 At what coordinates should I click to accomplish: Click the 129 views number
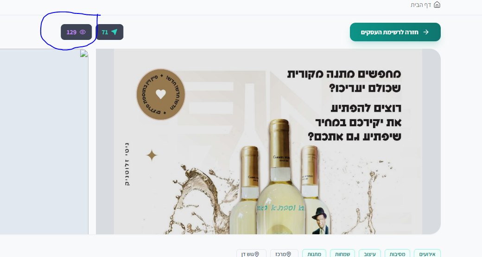tap(71, 32)
